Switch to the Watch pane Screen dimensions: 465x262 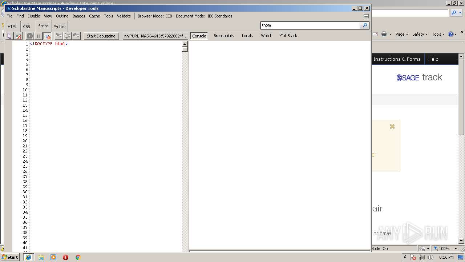point(266,36)
